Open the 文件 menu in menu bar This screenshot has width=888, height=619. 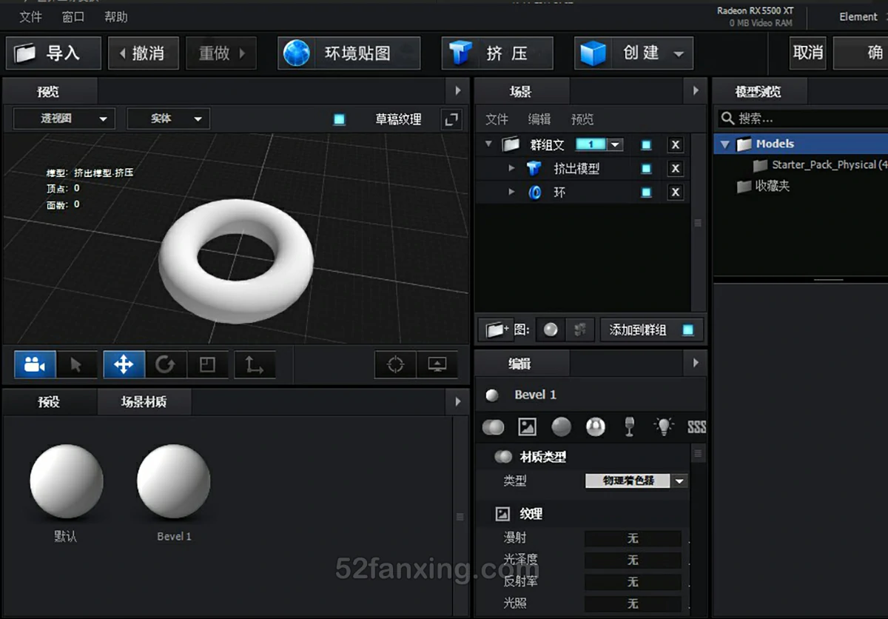pos(30,16)
